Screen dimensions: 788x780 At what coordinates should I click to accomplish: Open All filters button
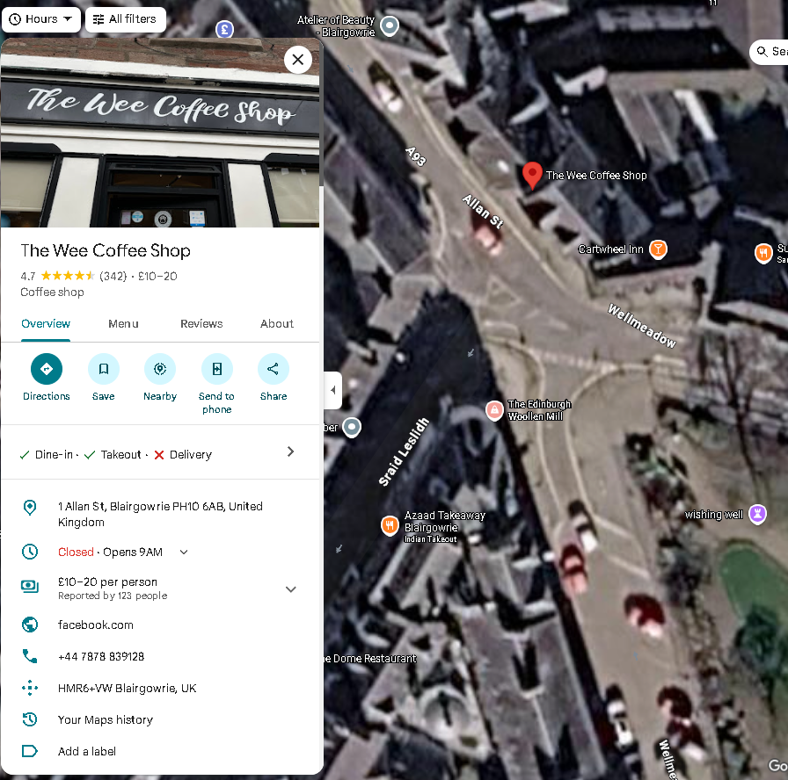coord(125,19)
